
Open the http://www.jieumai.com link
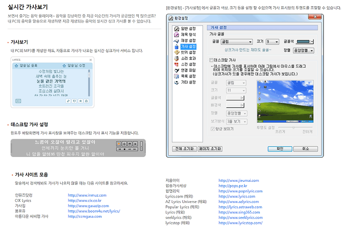(239, 180)
